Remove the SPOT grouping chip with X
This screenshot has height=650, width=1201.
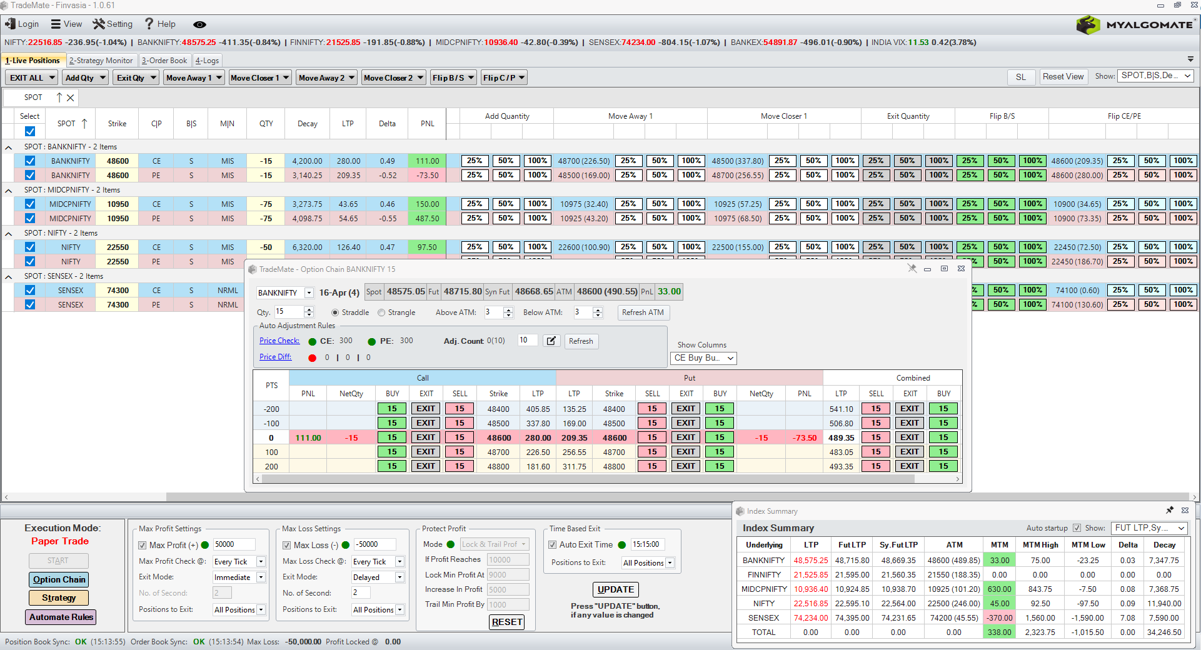click(71, 97)
